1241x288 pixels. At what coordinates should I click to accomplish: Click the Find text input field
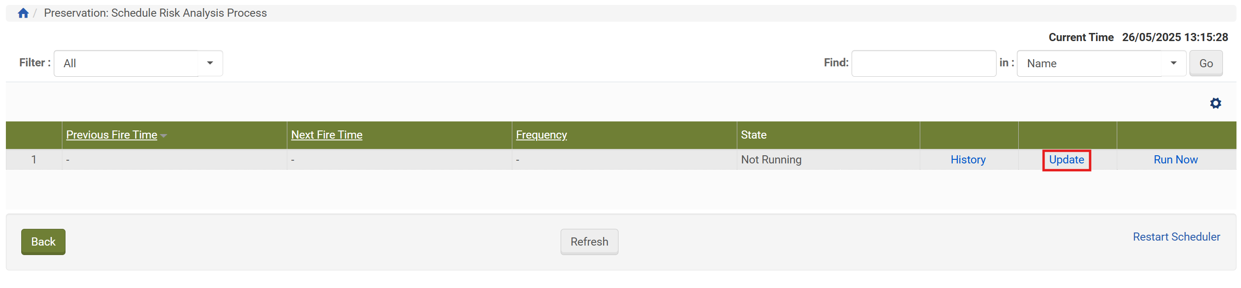[x=923, y=63]
